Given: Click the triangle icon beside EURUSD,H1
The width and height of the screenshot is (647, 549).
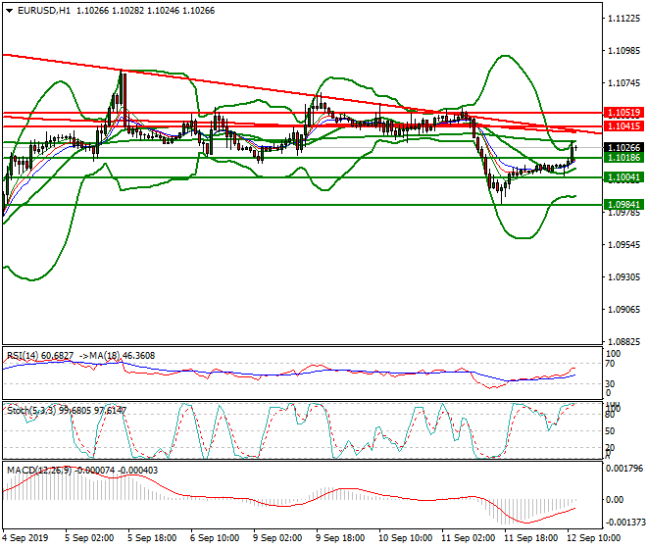Looking at the screenshot, I should point(8,10).
